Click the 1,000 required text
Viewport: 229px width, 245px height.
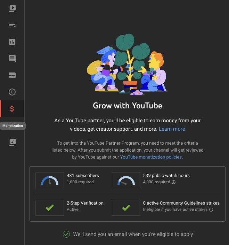[80, 182]
